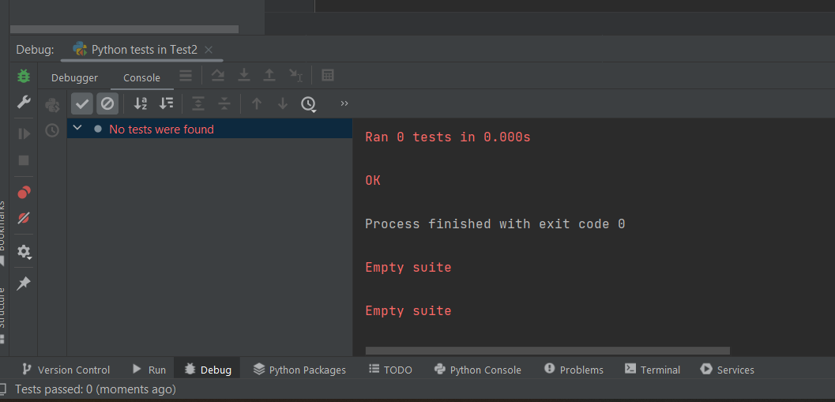This screenshot has height=402, width=835.
Task: Click the green Rerun debug bug icon
Action: 24,76
